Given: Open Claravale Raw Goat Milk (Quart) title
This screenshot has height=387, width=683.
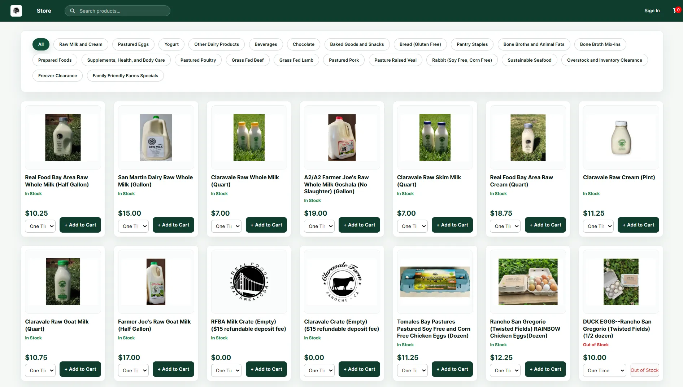Looking at the screenshot, I should 57,325.
